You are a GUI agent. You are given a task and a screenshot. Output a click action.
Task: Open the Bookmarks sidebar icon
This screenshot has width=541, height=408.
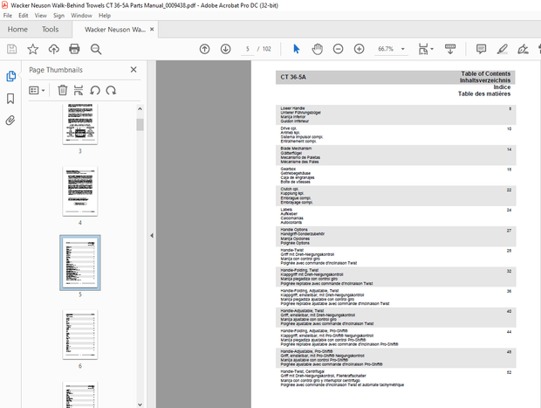10,99
